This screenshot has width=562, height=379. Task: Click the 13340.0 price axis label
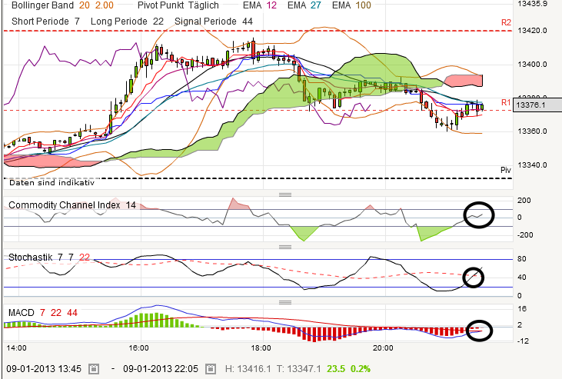click(x=532, y=165)
